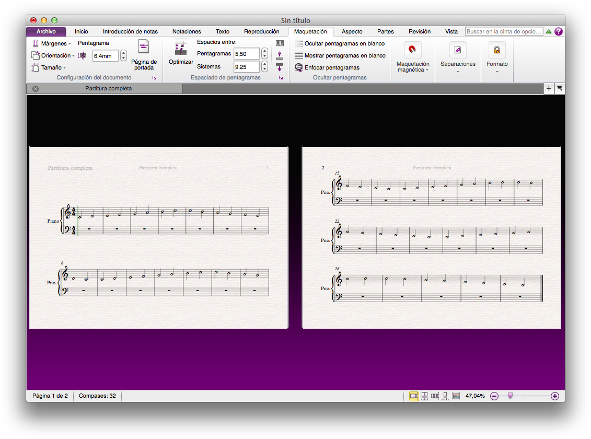Click the staff size stepper arrows

click(123, 56)
